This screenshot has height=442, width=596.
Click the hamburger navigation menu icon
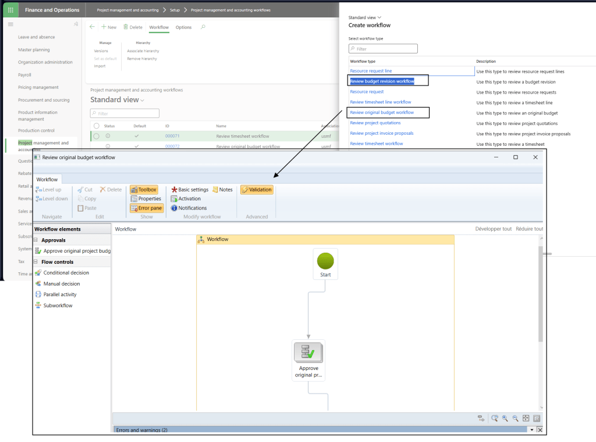(x=10, y=24)
